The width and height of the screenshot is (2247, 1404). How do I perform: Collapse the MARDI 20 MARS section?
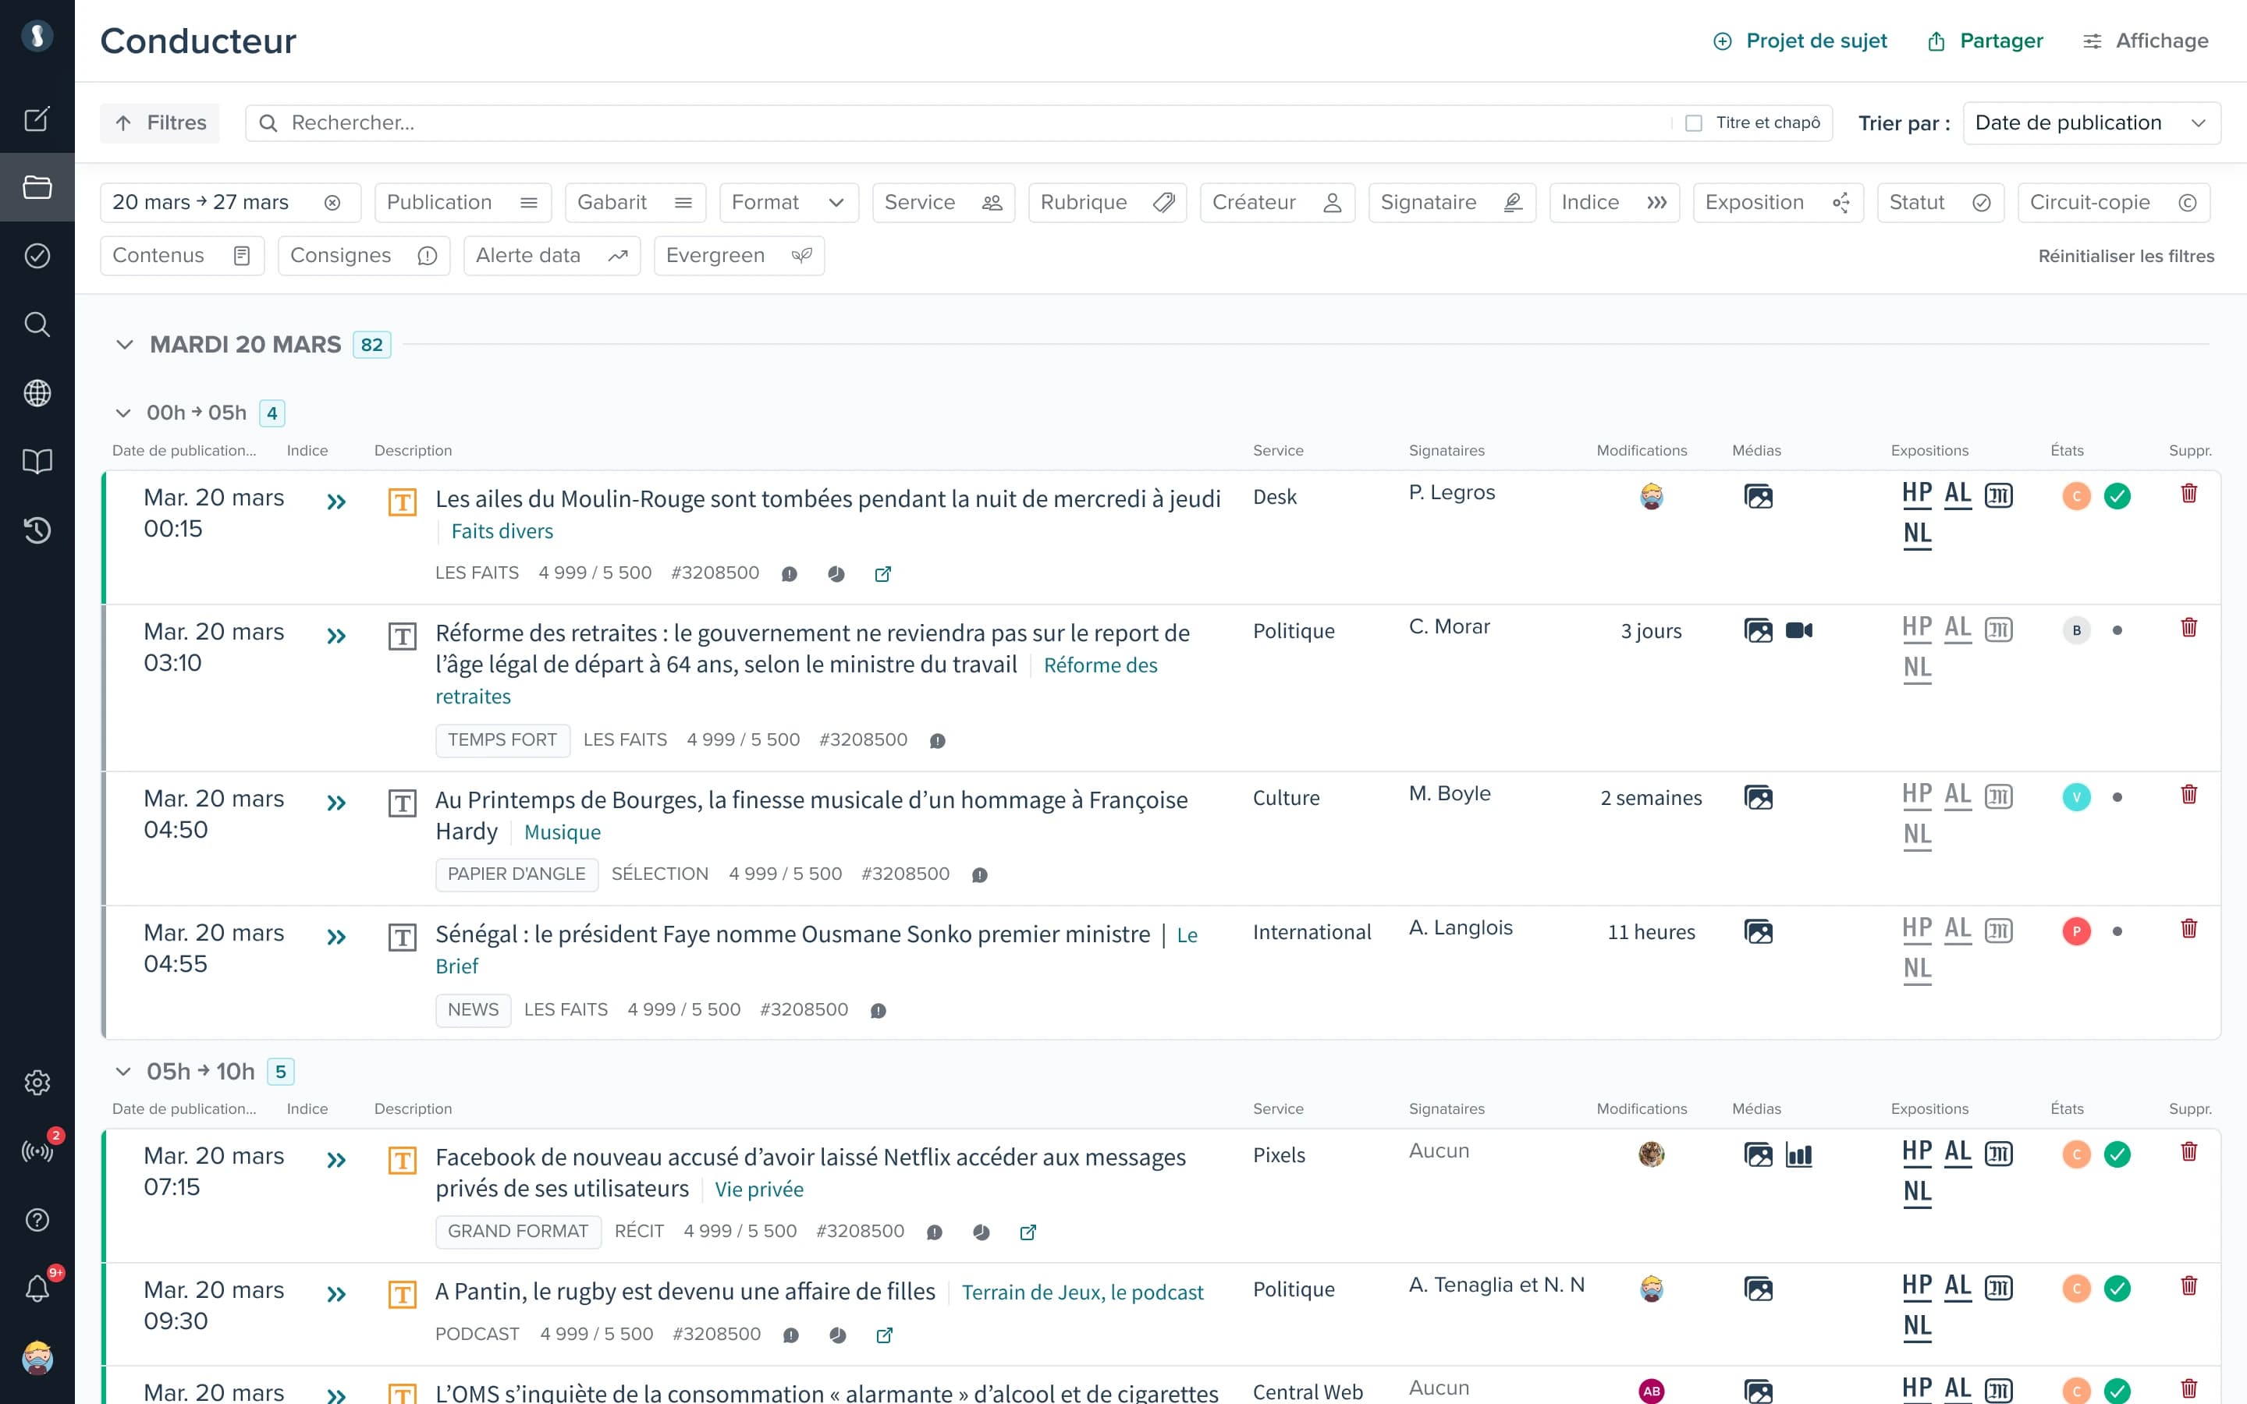coord(124,345)
